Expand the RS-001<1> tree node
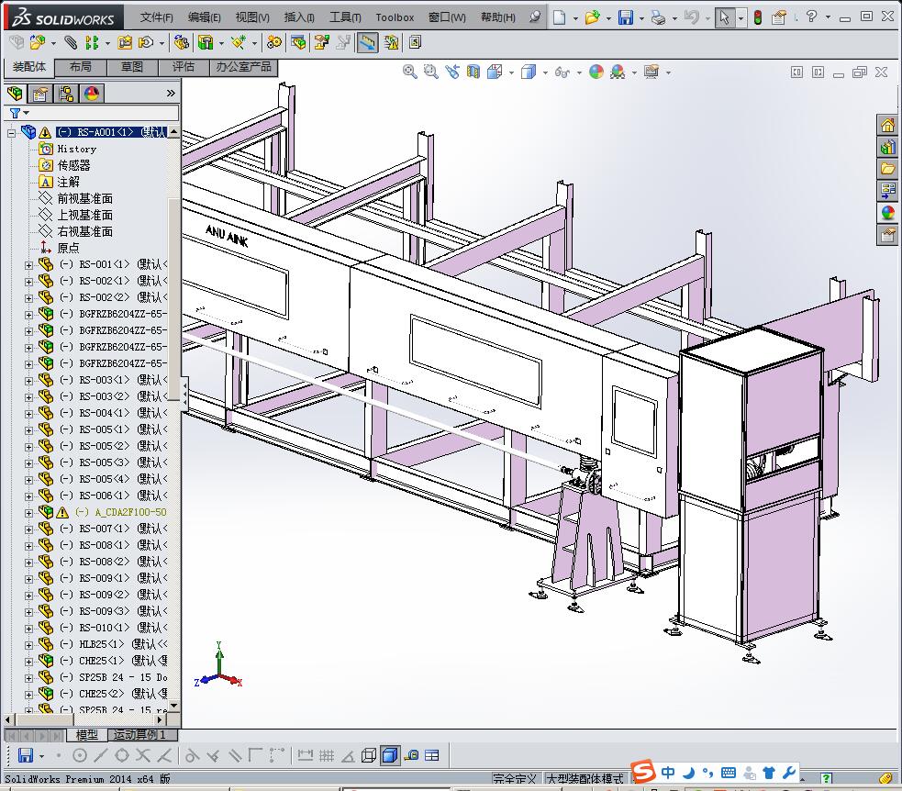This screenshot has width=902, height=791. click(28, 265)
